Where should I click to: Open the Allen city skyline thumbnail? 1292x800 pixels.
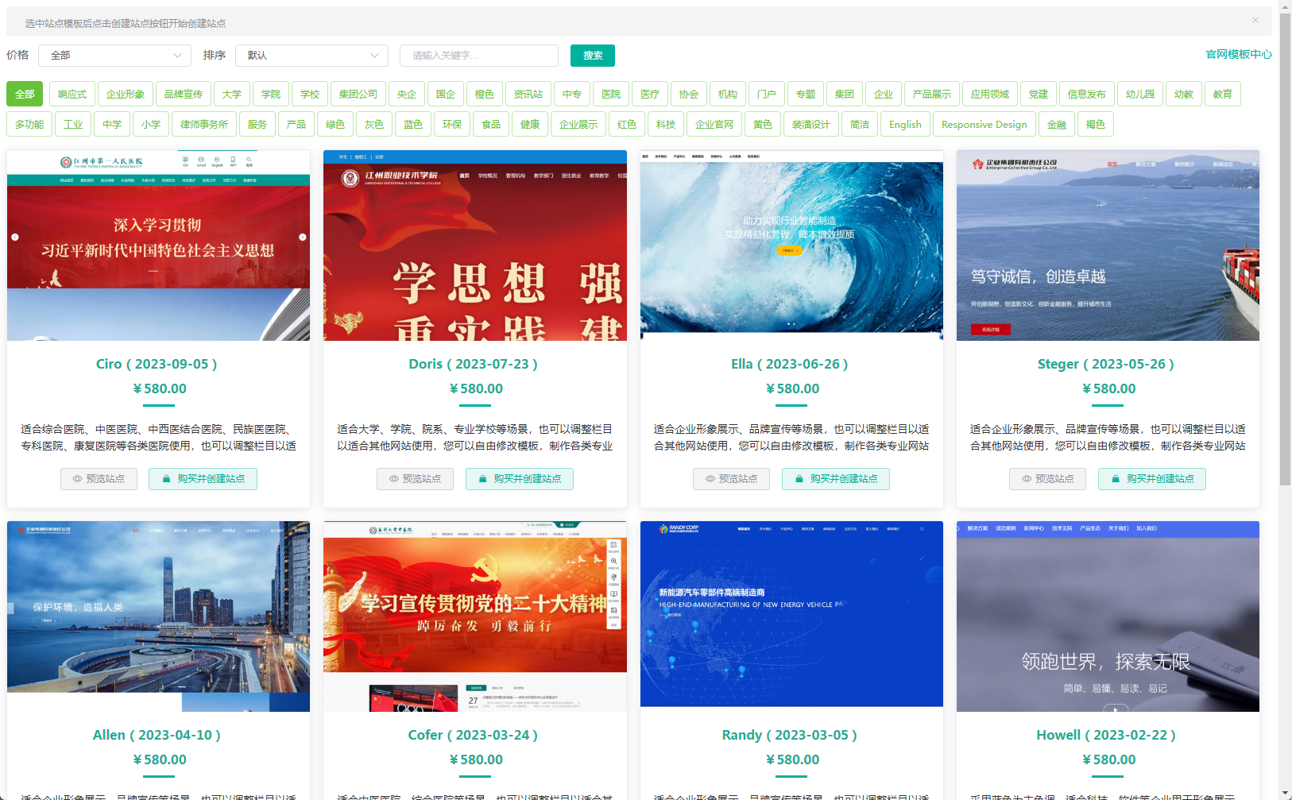(x=158, y=616)
